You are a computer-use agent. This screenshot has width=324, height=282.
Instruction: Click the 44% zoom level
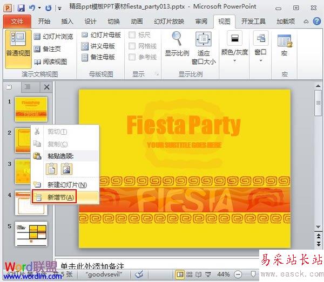[x=224, y=274]
